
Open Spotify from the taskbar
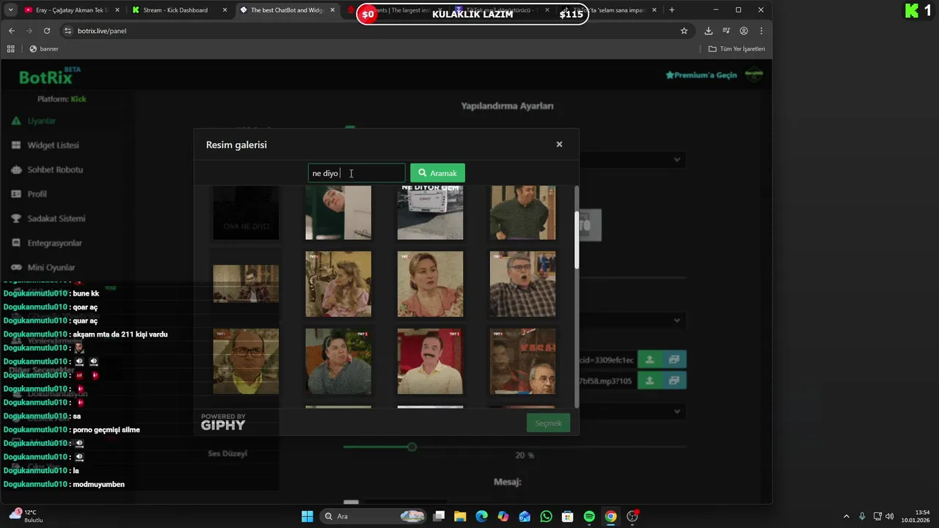pyautogui.click(x=589, y=516)
